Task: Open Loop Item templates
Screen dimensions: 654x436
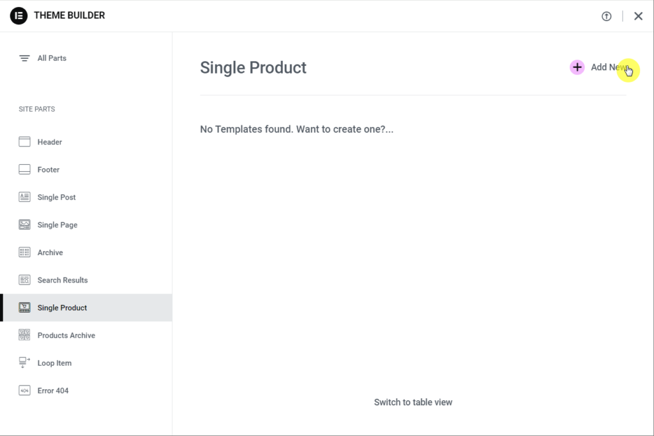Action: pos(55,363)
